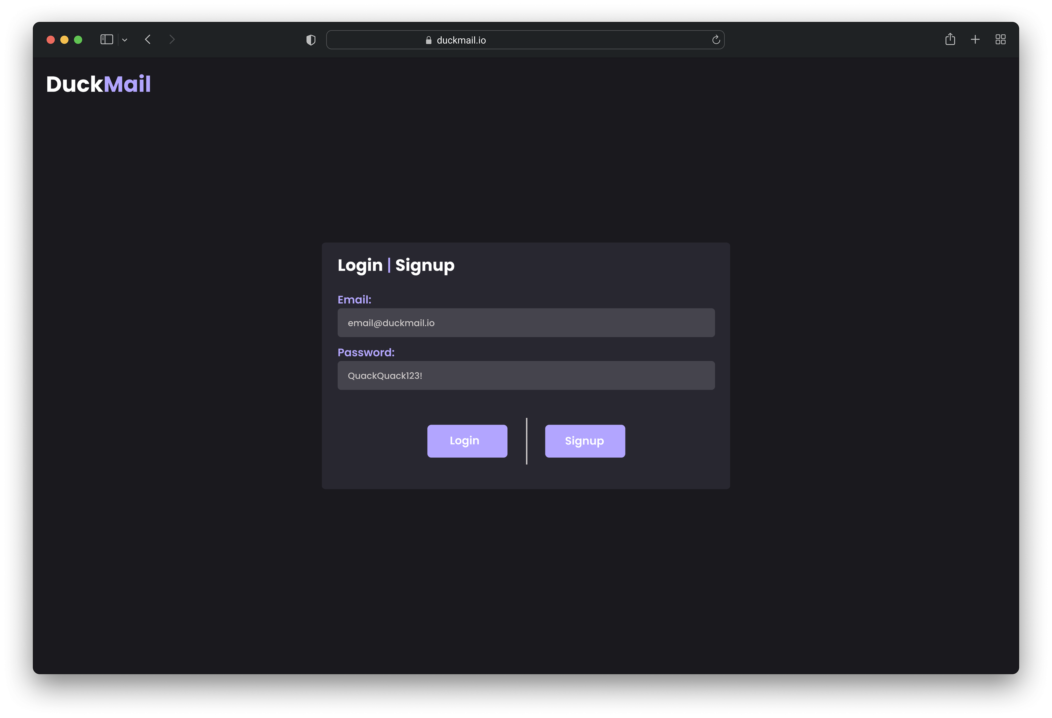The width and height of the screenshot is (1052, 718).
Task: Click the lock icon in address bar
Action: click(429, 40)
